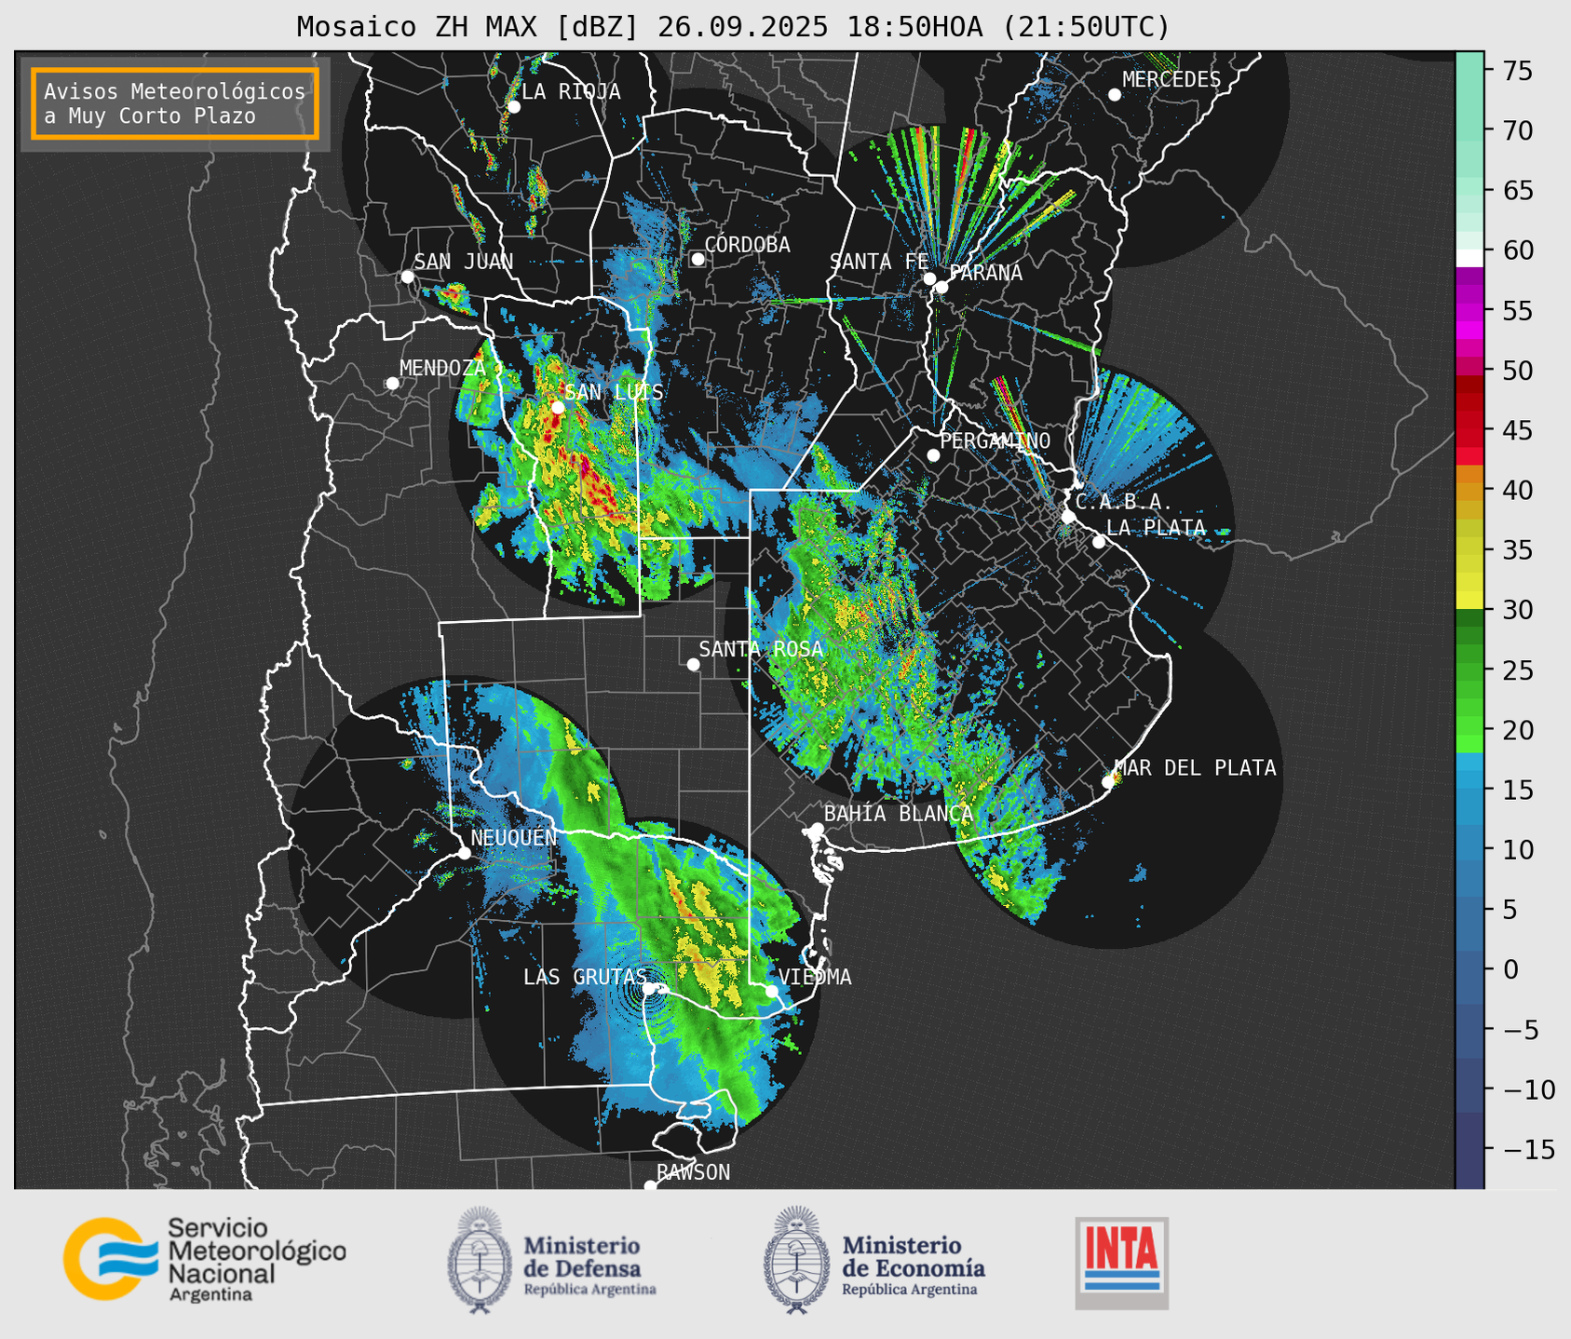The width and height of the screenshot is (1571, 1339).
Task: Click the dark -15 dBZ band on scale
Action: pyautogui.click(x=1469, y=1149)
